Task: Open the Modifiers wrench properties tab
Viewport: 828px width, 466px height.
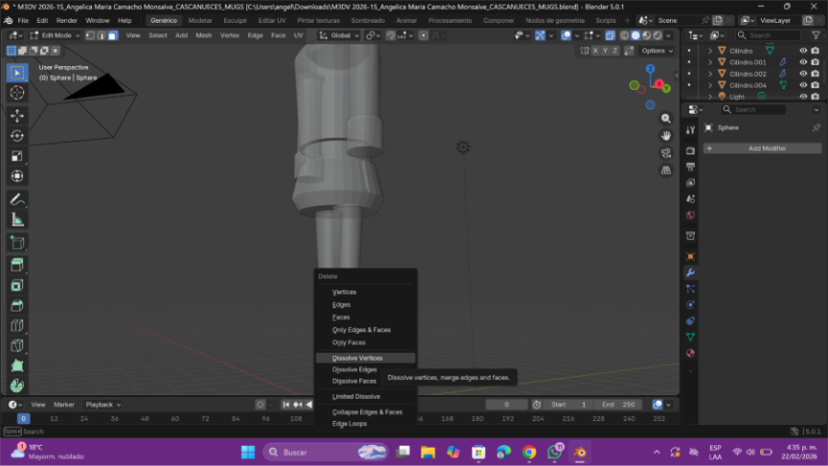Action: [690, 272]
